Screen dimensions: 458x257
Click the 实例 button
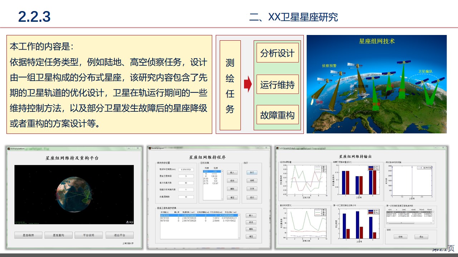(x=252, y=189)
